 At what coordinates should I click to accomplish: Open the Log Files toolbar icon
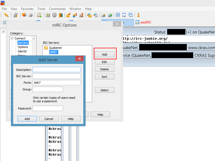point(96,15)
